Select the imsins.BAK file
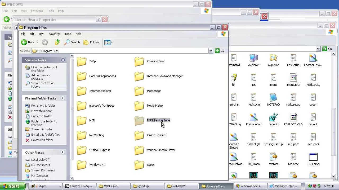Viewport: 339px width, 190px height. click(293, 80)
